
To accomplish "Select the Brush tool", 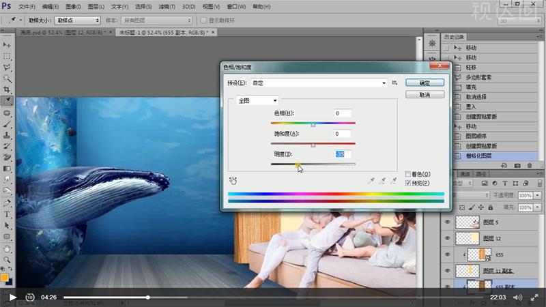I will coord(7,124).
